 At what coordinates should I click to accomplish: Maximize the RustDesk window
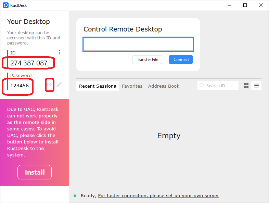[x=245, y=5]
